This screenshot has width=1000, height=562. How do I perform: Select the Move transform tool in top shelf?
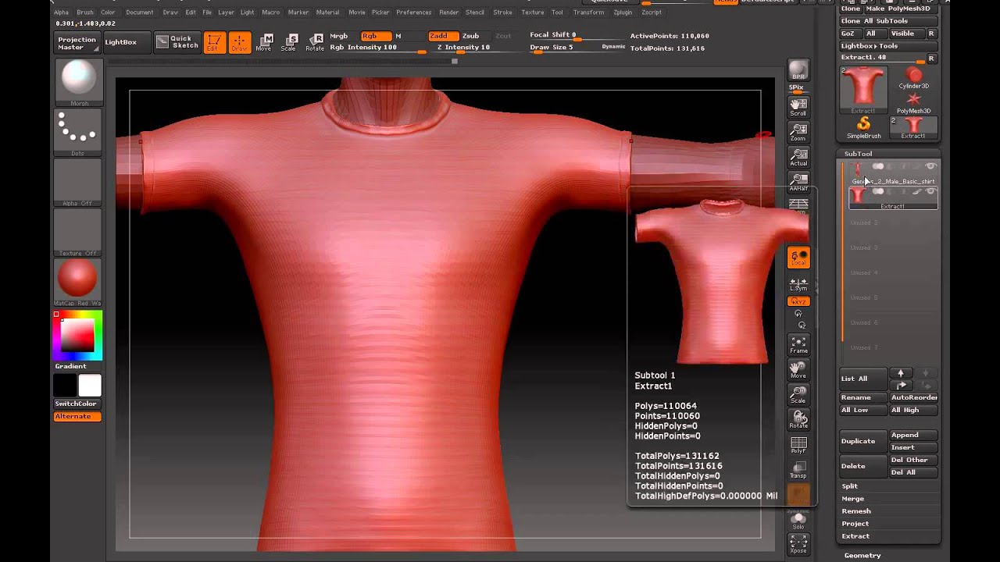click(264, 43)
